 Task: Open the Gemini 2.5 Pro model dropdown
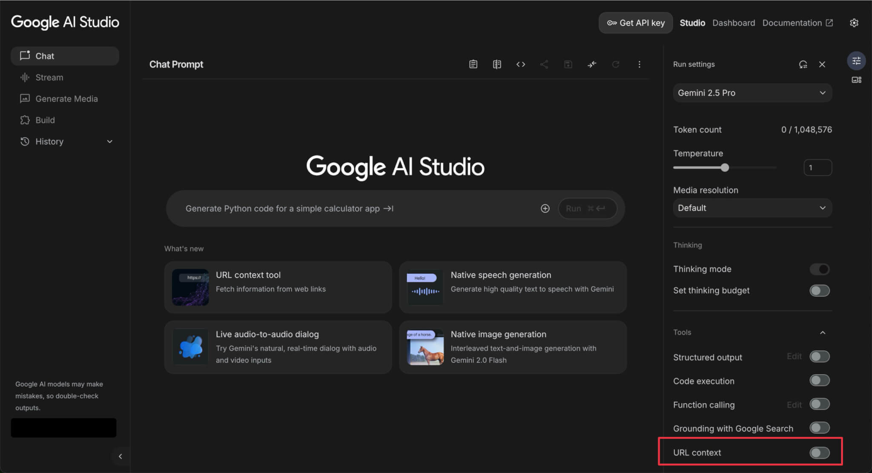752,93
